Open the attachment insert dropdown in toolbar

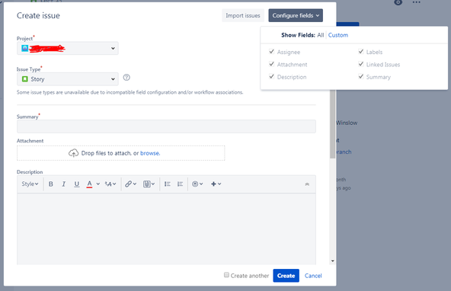[149, 184]
